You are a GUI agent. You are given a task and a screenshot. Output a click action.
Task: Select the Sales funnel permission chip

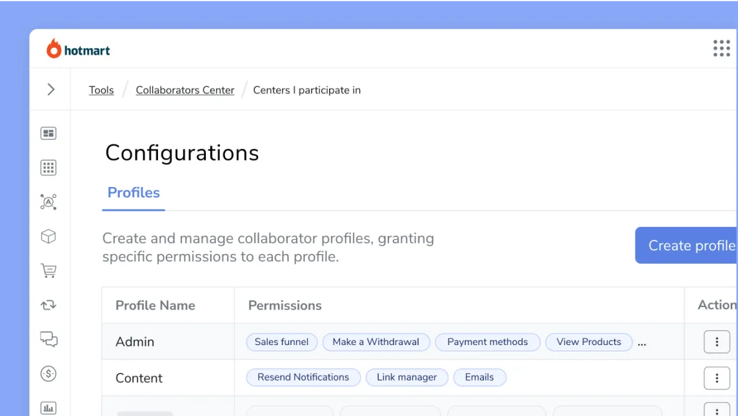[281, 342]
